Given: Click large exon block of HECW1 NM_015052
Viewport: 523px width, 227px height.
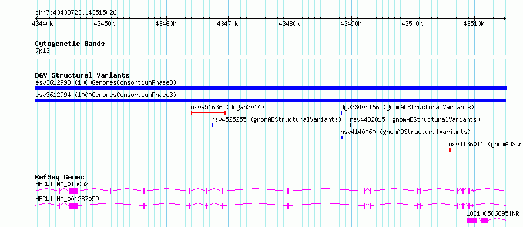Looking at the screenshot, I should [x=73, y=191].
